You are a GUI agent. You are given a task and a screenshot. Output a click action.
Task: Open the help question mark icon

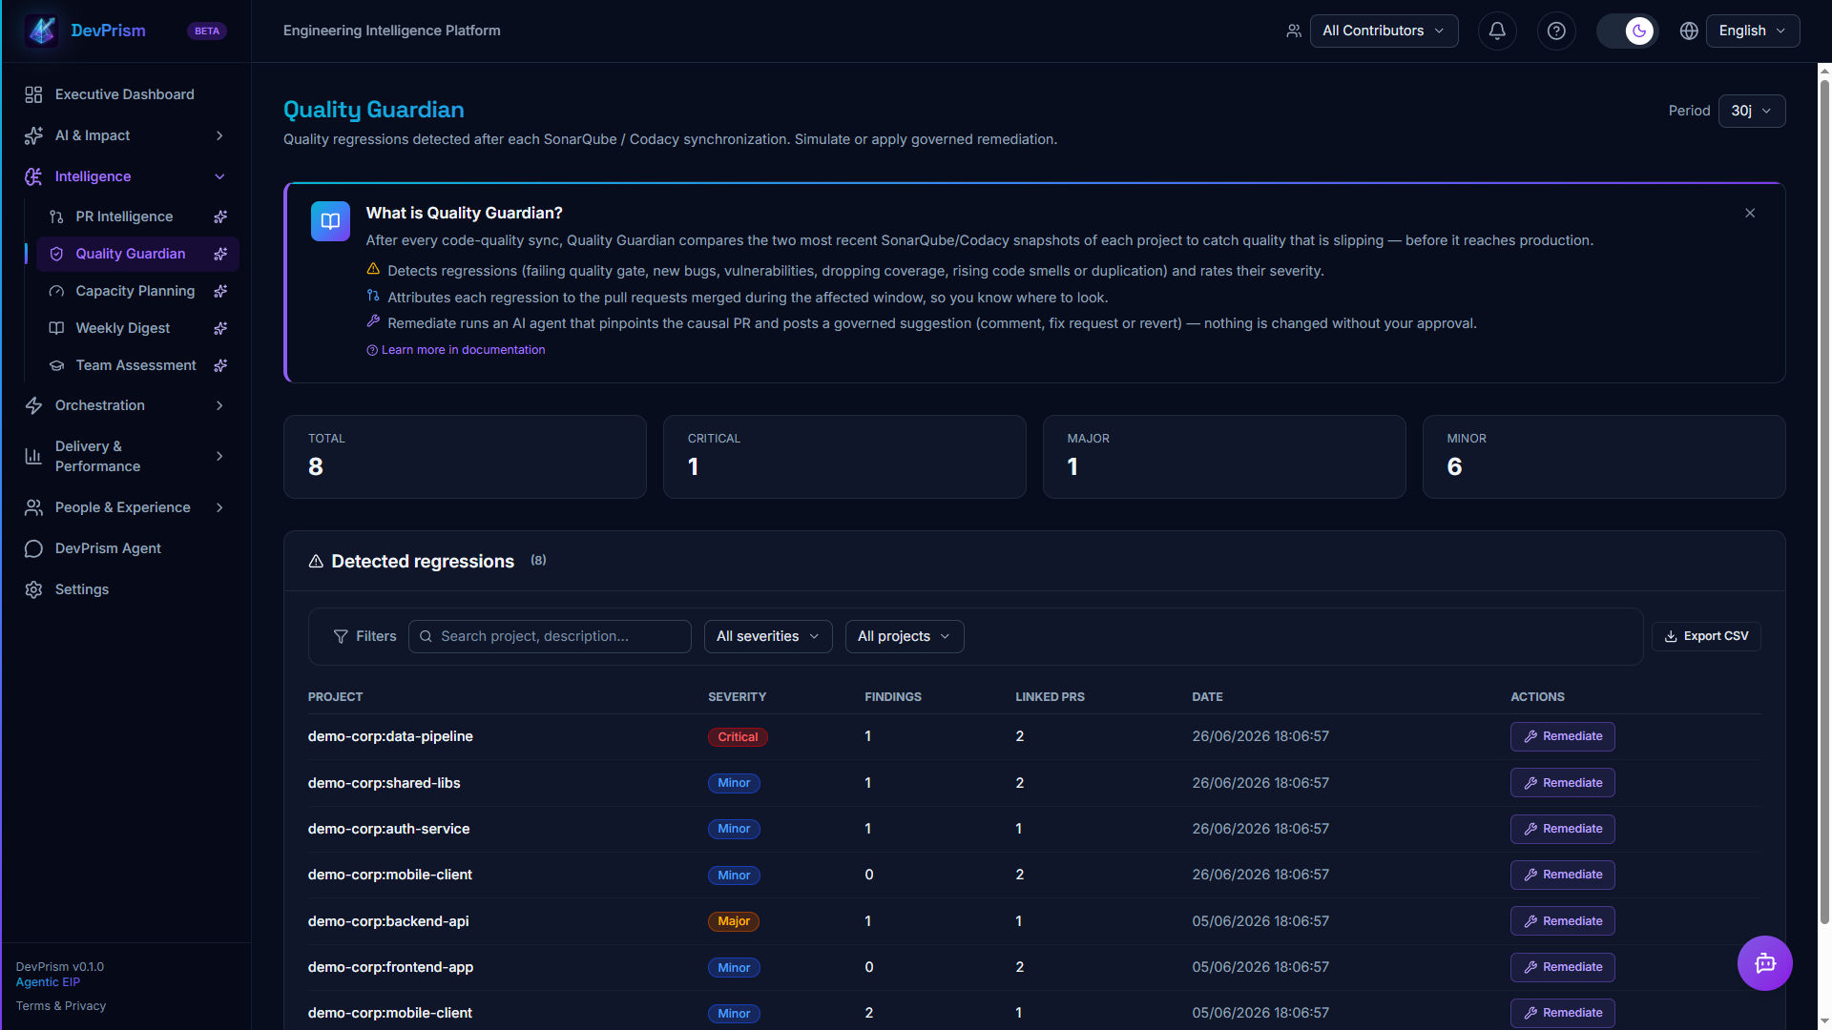click(1556, 31)
